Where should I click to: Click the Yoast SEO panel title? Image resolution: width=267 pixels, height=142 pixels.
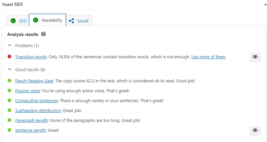[12, 4]
